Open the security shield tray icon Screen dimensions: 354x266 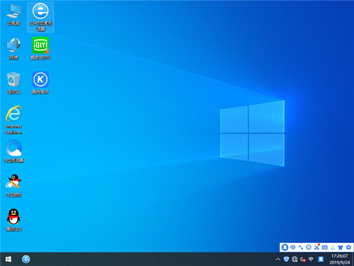point(286,259)
